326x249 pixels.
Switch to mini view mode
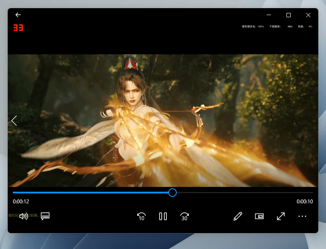(x=259, y=216)
